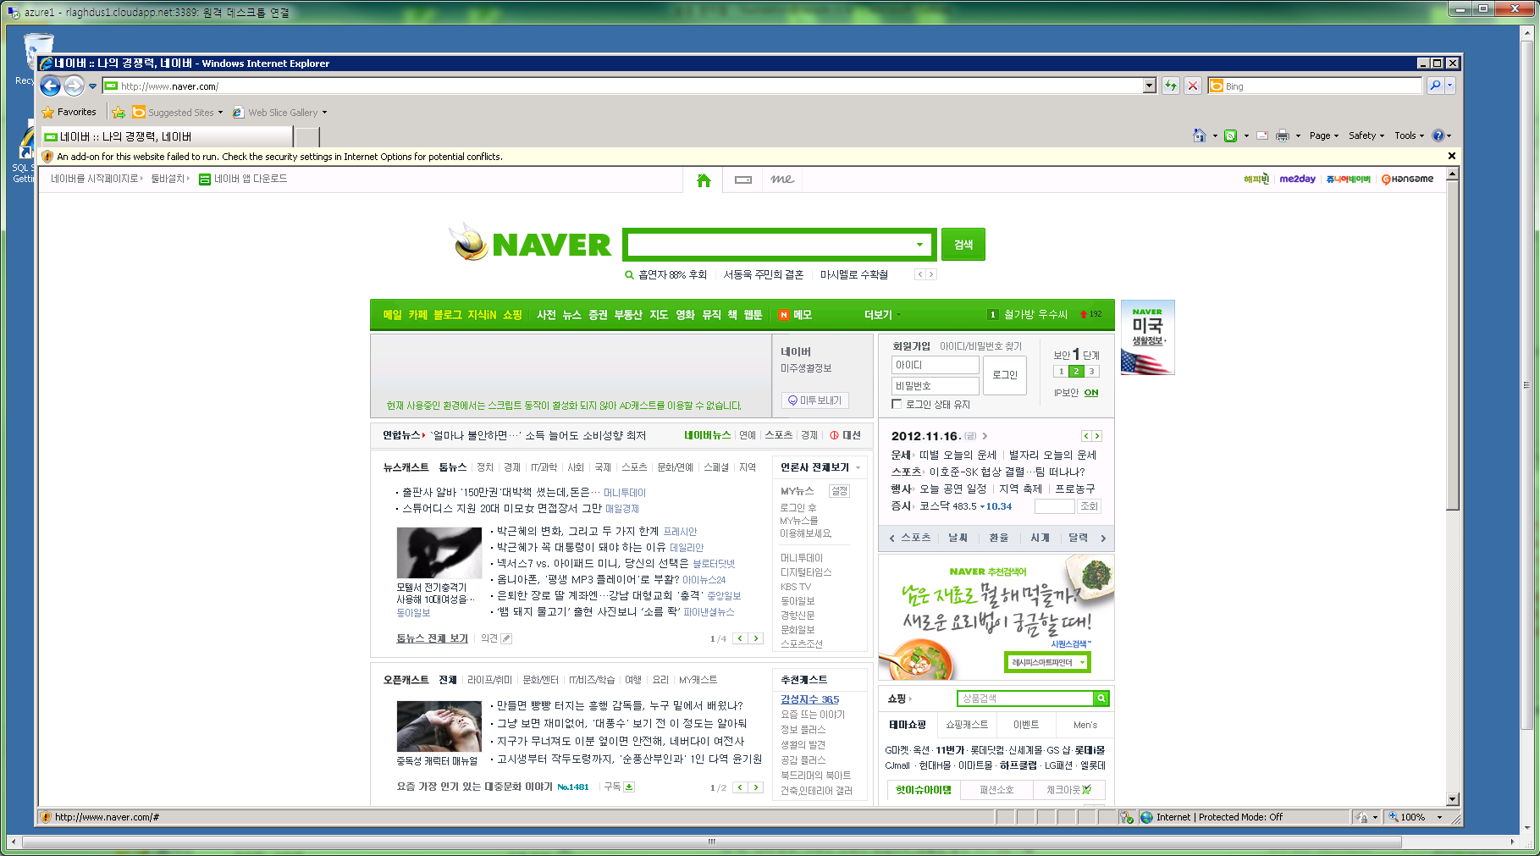Click the 아이디 input field

point(935,365)
